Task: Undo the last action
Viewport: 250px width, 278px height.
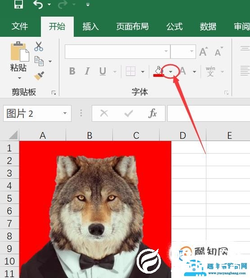Action: click(x=38, y=4)
